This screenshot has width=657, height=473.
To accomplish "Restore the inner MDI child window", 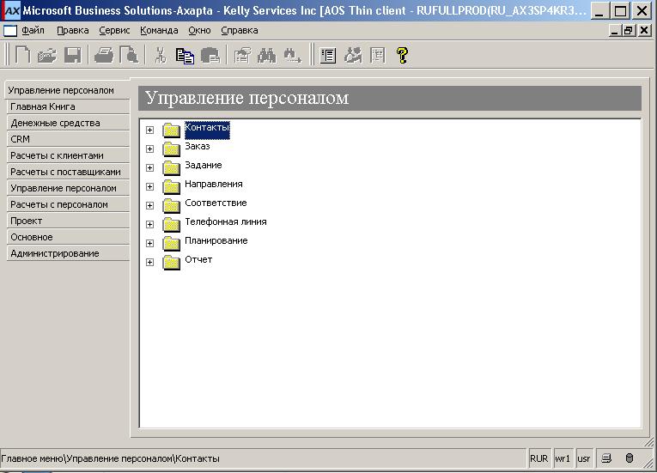I will pyautogui.click(x=628, y=31).
